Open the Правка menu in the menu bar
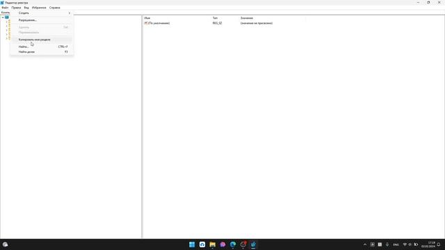Screen dimensions: 445x250 tap(16, 8)
